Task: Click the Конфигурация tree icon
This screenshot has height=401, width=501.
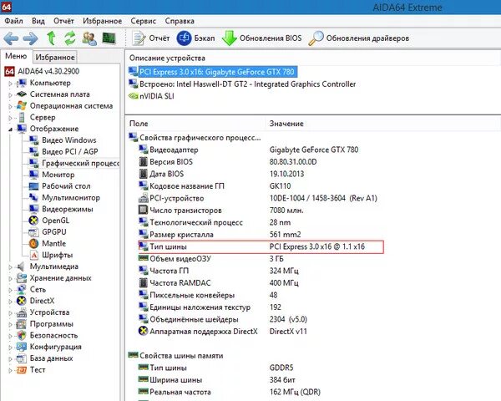Action: coord(22,347)
